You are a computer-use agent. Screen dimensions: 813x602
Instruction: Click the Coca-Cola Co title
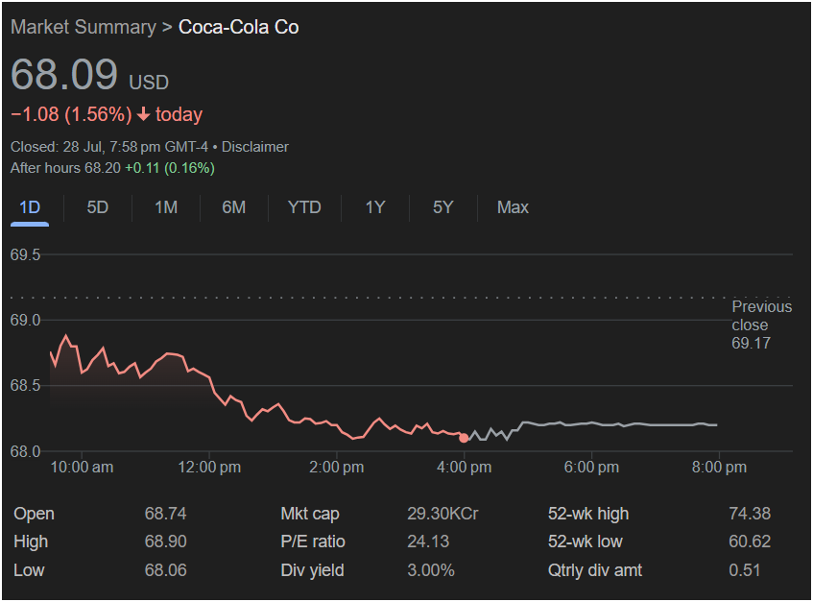pos(238,27)
